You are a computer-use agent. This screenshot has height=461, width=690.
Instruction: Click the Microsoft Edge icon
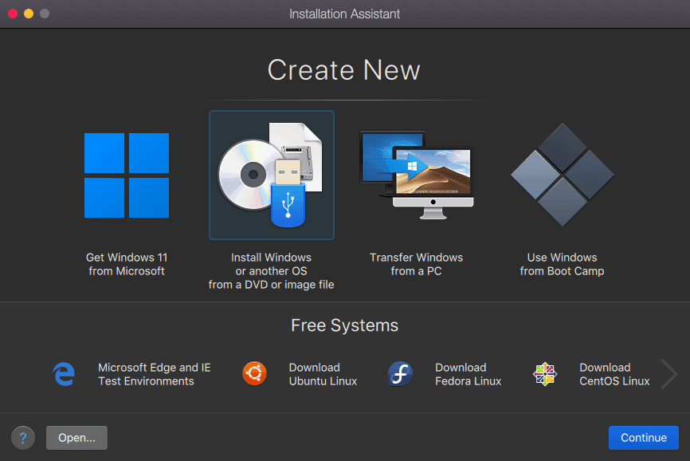[64, 374]
